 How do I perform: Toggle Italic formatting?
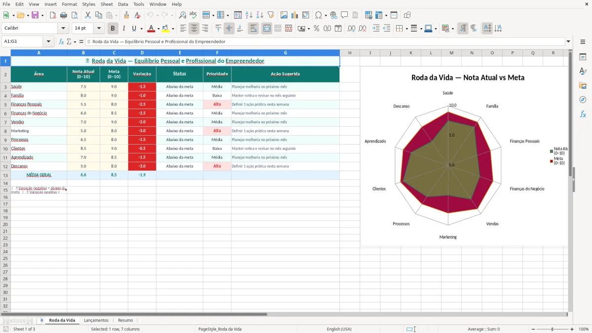coord(124,29)
